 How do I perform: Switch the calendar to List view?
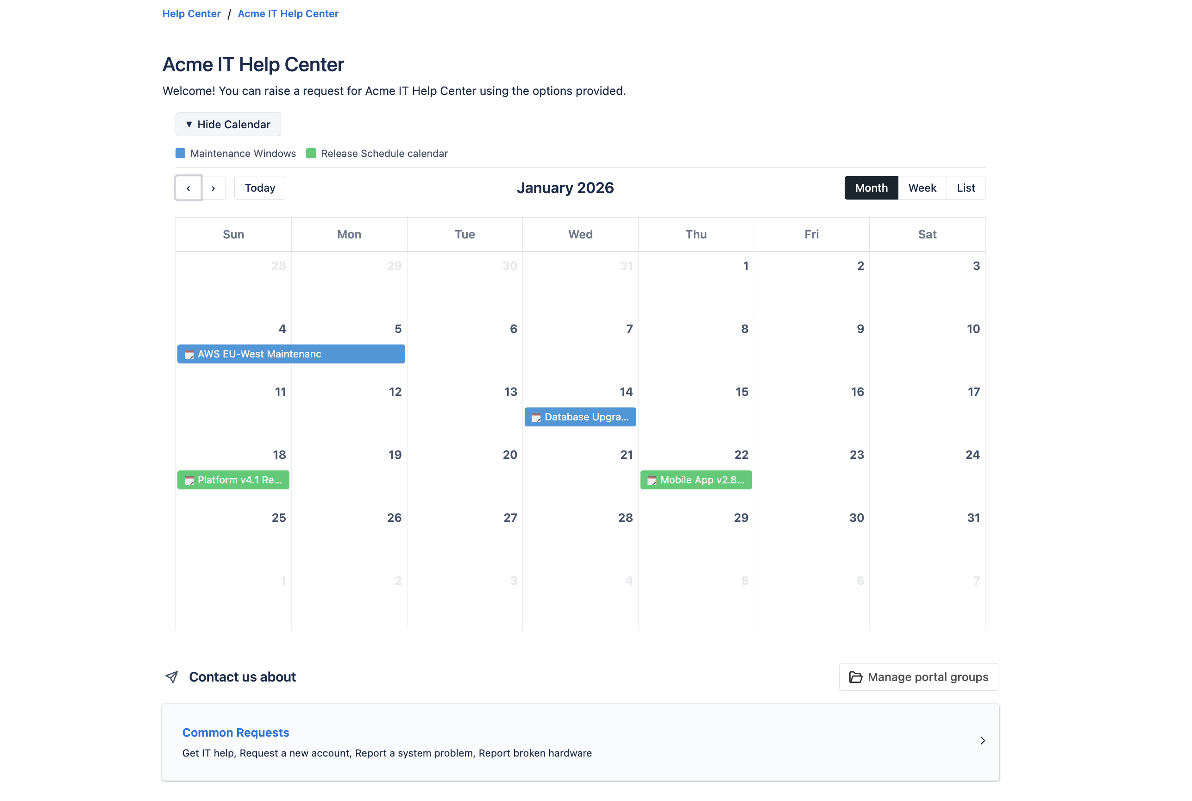click(x=966, y=188)
